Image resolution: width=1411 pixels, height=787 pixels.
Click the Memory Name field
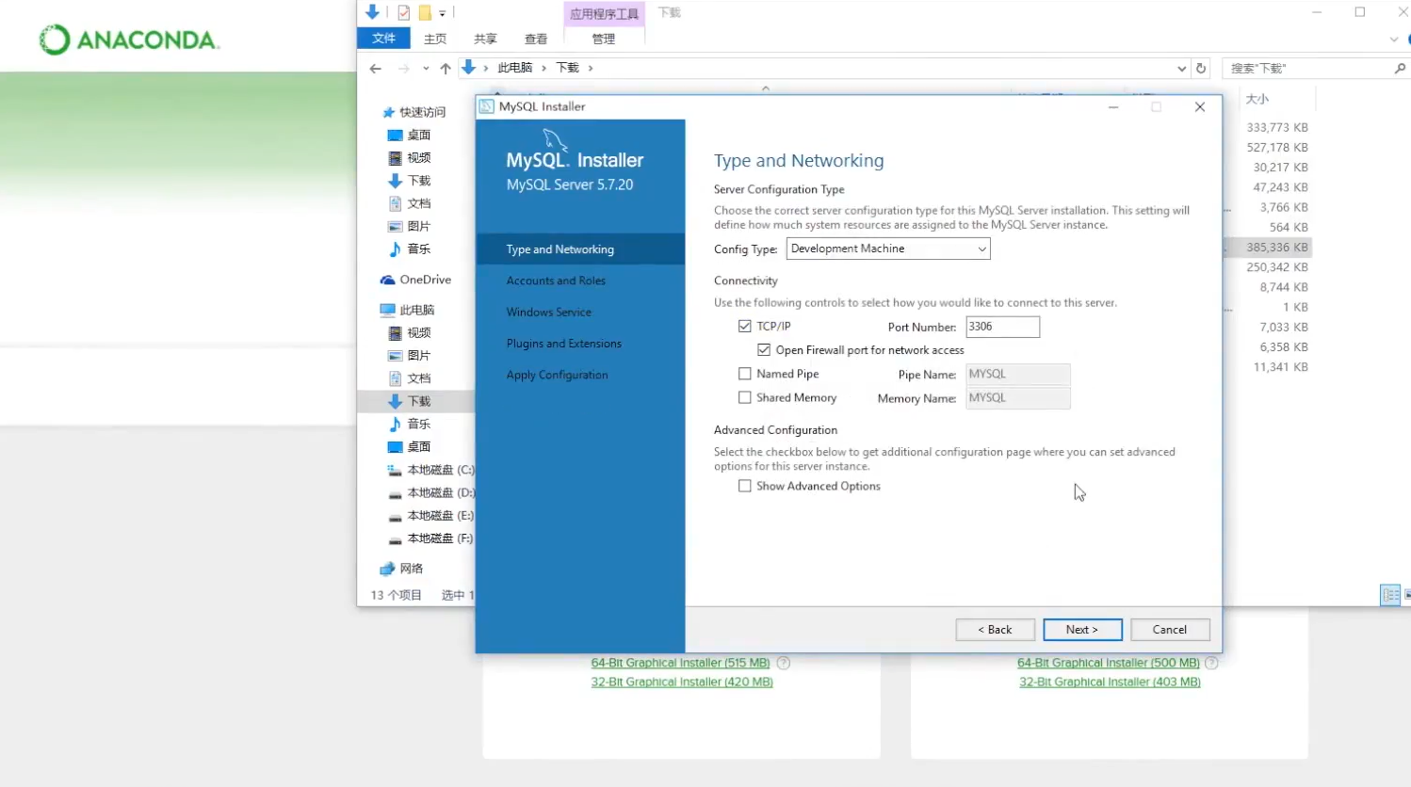[1018, 398]
